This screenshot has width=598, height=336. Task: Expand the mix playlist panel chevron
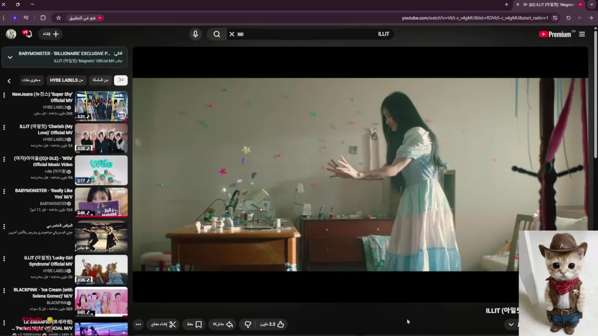(x=10, y=57)
